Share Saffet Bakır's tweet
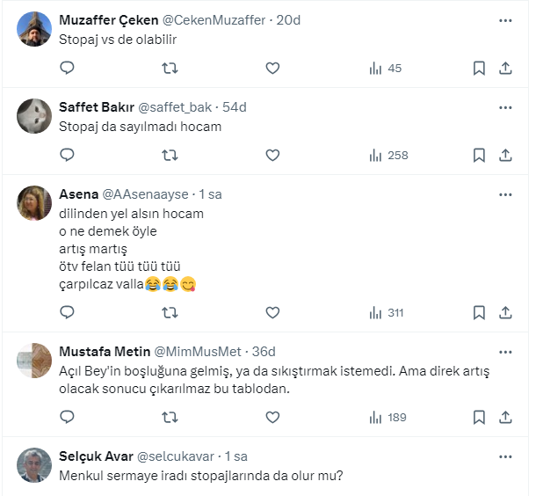 (505, 155)
